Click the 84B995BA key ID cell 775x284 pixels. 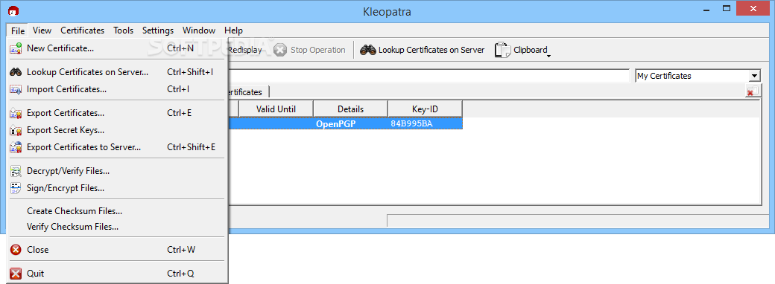(425, 123)
